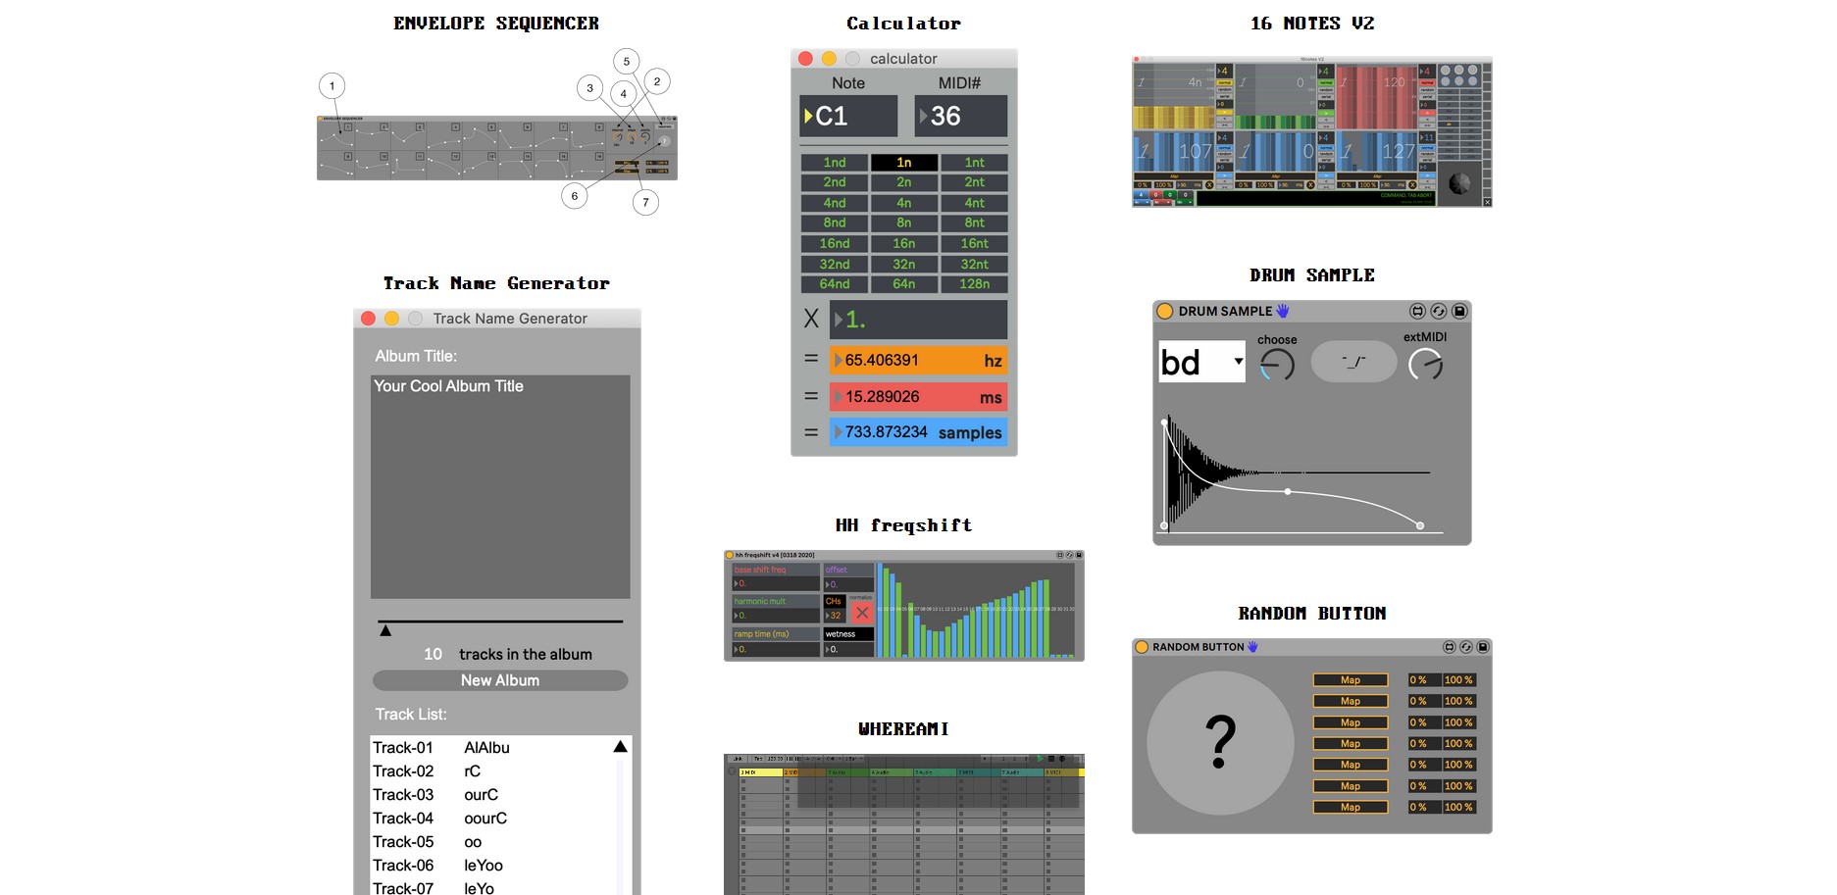Click the MIDI# 36 number box
Image resolution: width=1837 pixels, height=895 pixels.
[x=960, y=116]
